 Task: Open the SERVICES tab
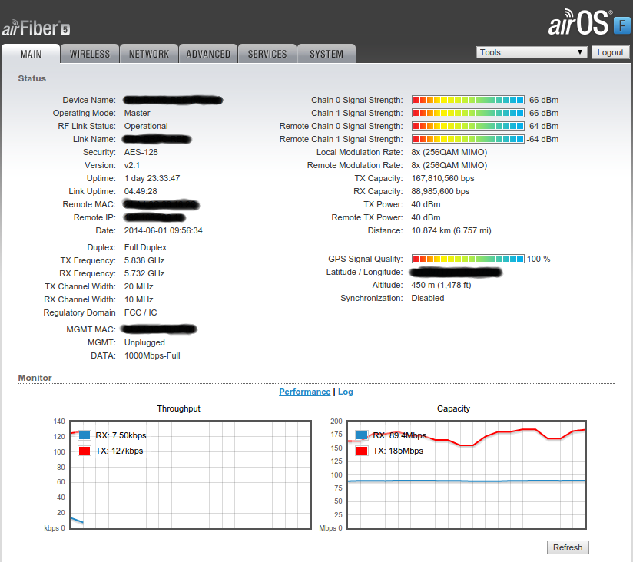267,54
